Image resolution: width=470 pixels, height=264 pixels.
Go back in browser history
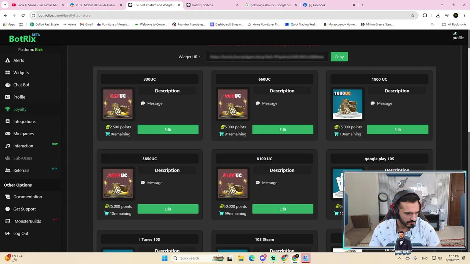click(5, 15)
